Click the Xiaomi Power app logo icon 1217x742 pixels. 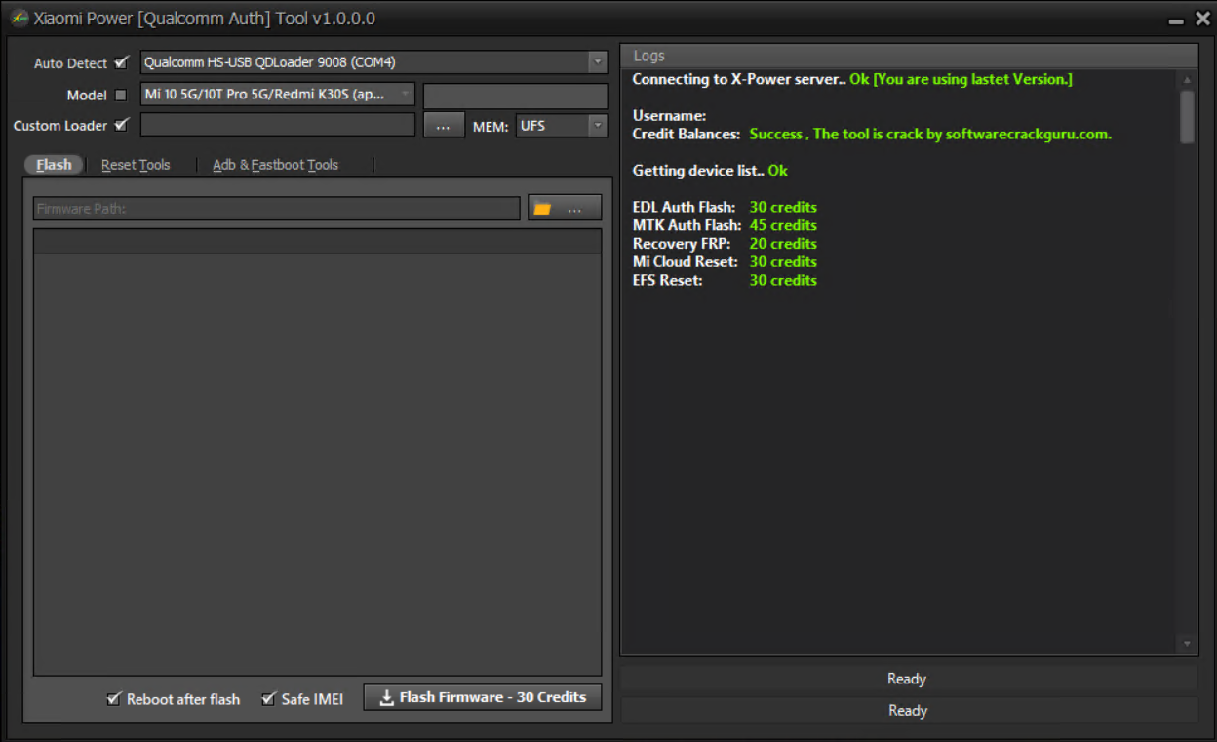19,19
